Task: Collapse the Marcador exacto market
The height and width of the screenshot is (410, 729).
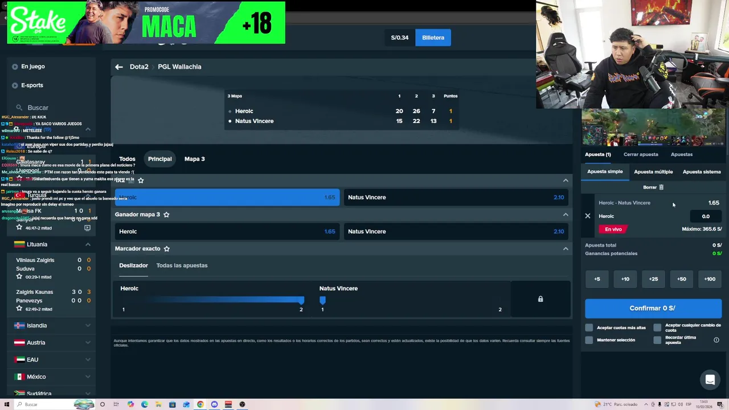Action: click(x=566, y=249)
